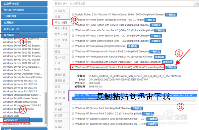Screen dimensions: 199x130
Task: Tick Tablet PC Edition 2005 CD2 checkbox
Action: (x=73, y=124)
